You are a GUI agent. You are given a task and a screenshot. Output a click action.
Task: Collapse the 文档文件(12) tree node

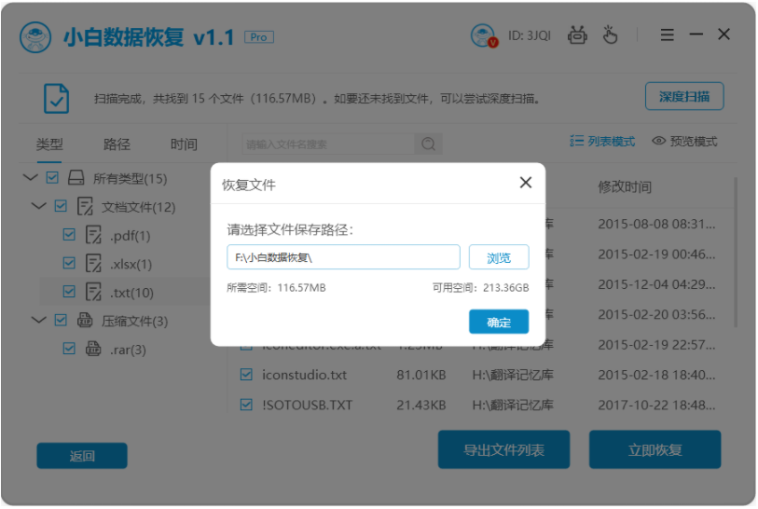click(x=38, y=206)
